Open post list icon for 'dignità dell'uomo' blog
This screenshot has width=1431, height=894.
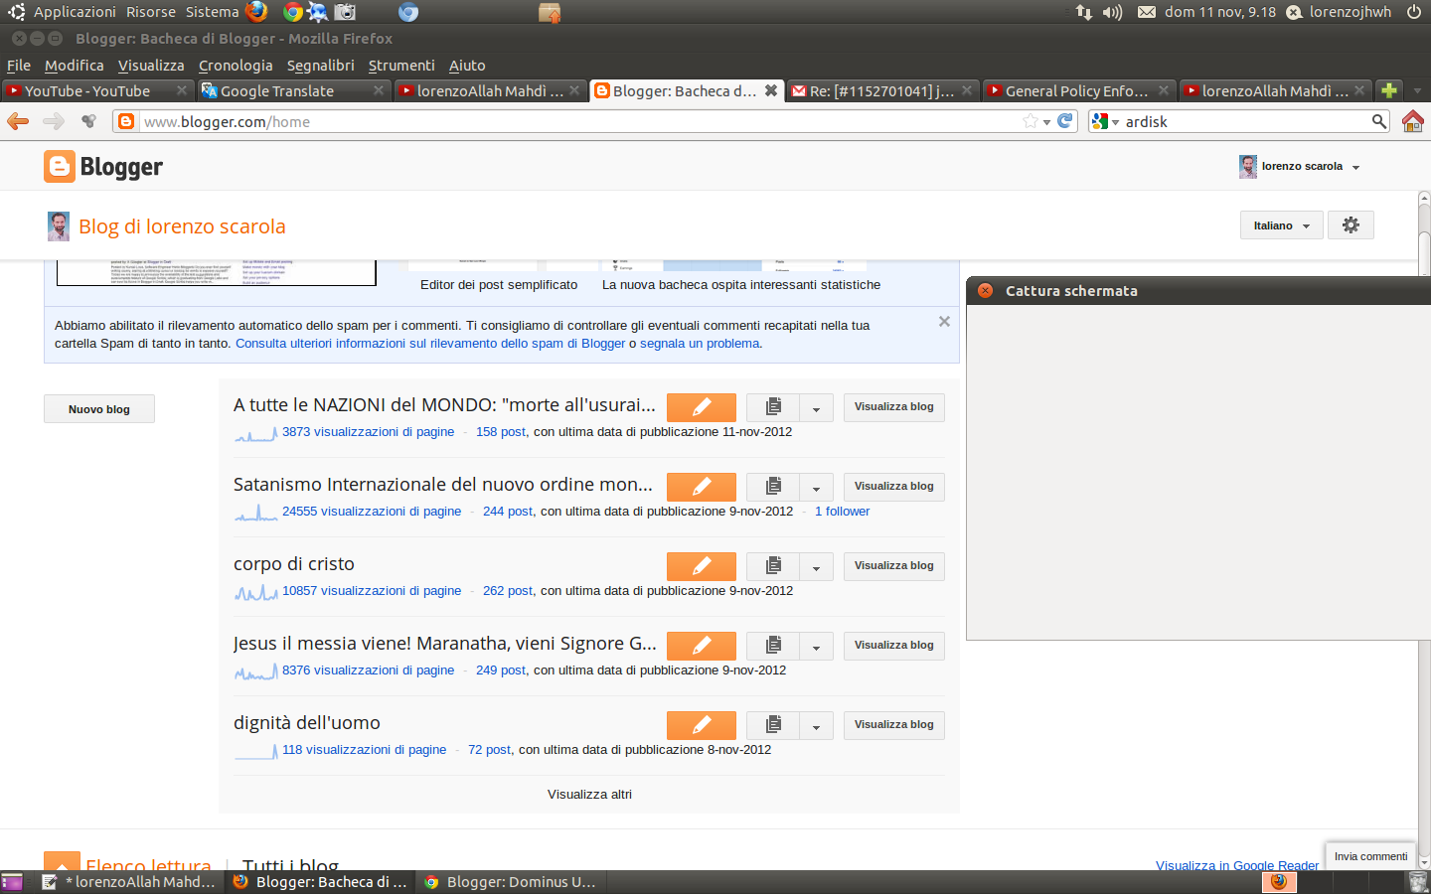[773, 725]
